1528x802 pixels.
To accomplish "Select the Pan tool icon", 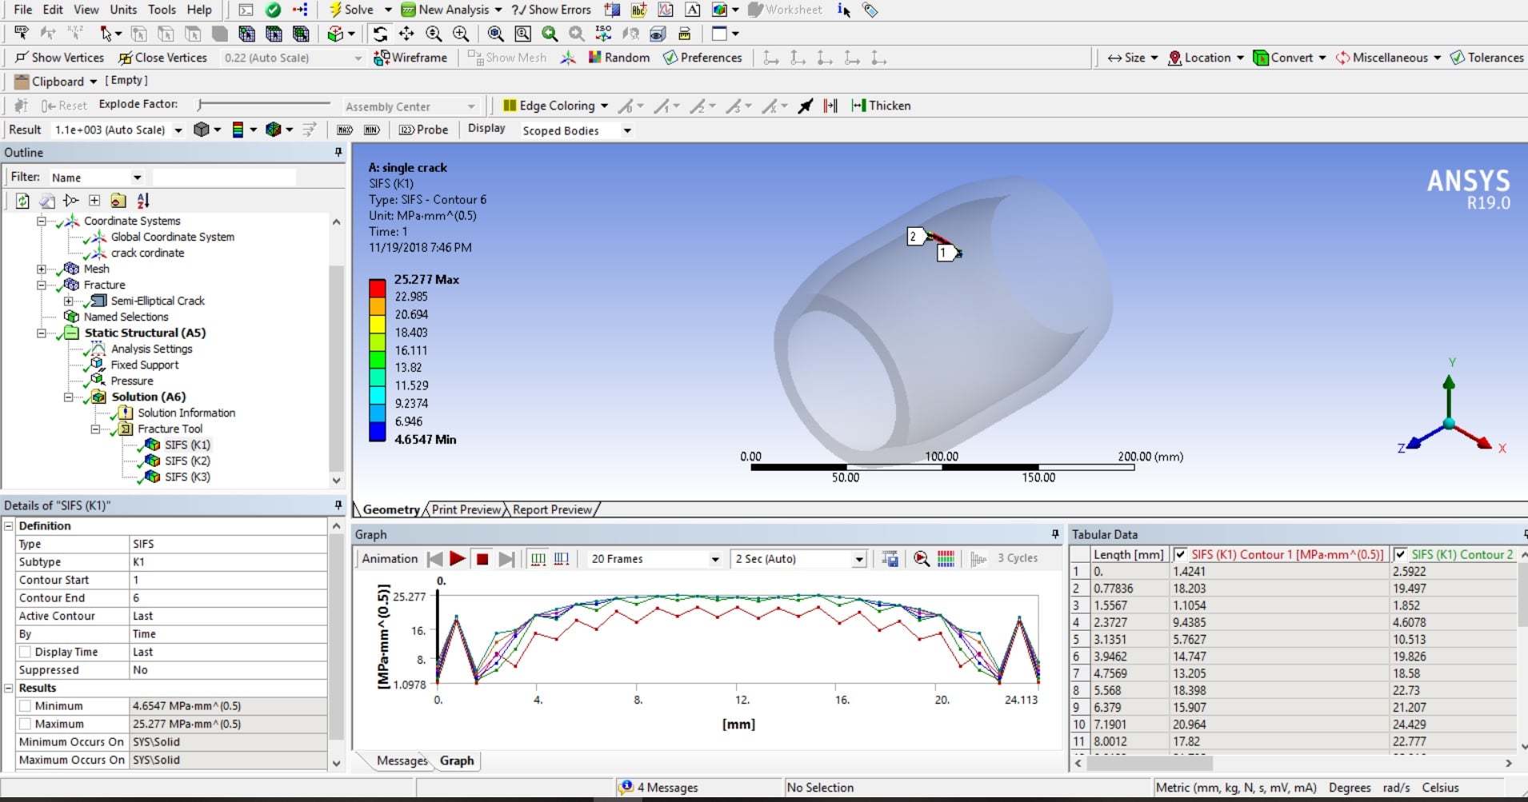I will [406, 34].
